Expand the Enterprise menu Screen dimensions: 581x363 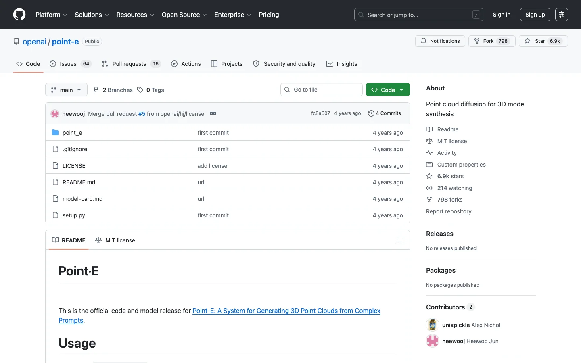(233, 15)
